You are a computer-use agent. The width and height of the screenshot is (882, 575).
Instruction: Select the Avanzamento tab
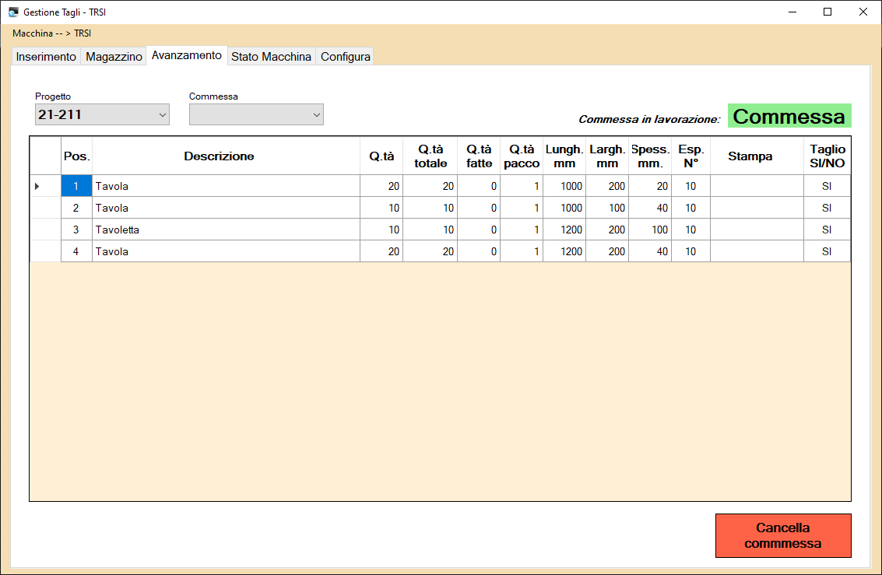coord(186,55)
